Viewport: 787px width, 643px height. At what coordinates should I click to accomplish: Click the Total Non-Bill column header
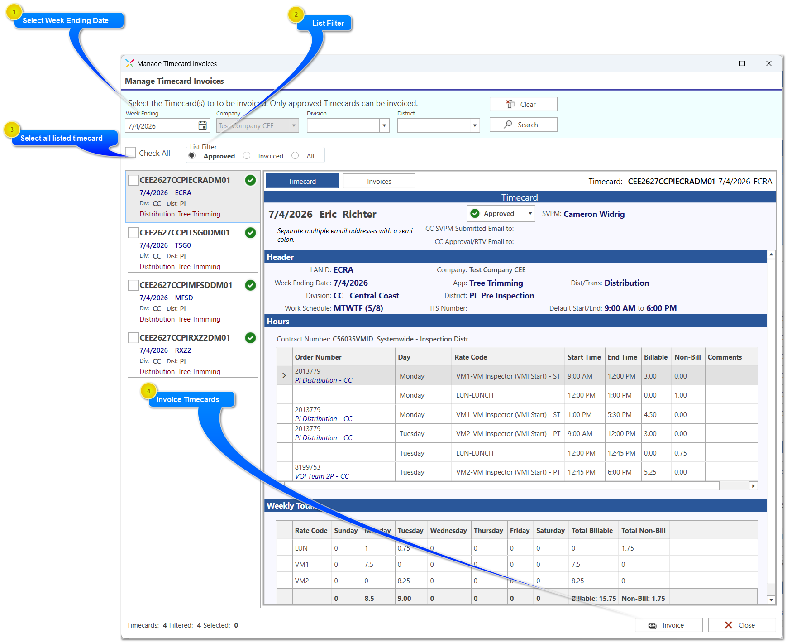(644, 530)
